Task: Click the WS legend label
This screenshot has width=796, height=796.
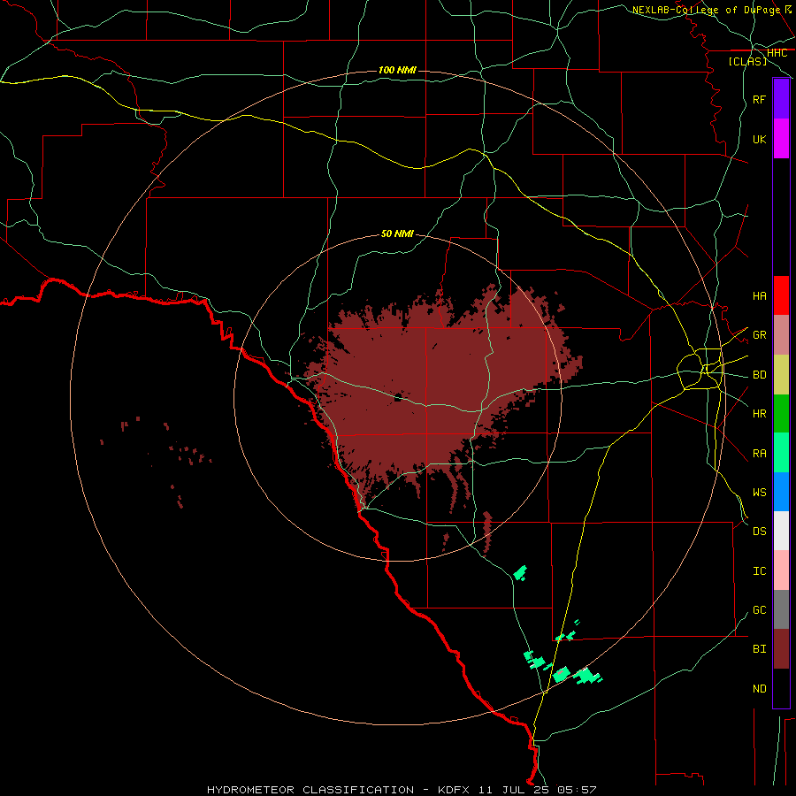Action: pos(759,493)
